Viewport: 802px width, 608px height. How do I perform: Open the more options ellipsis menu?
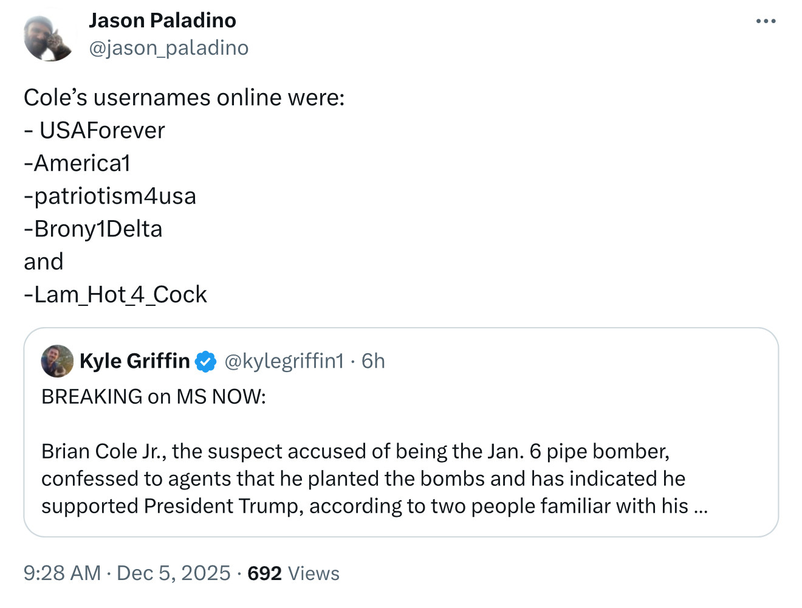click(x=766, y=21)
